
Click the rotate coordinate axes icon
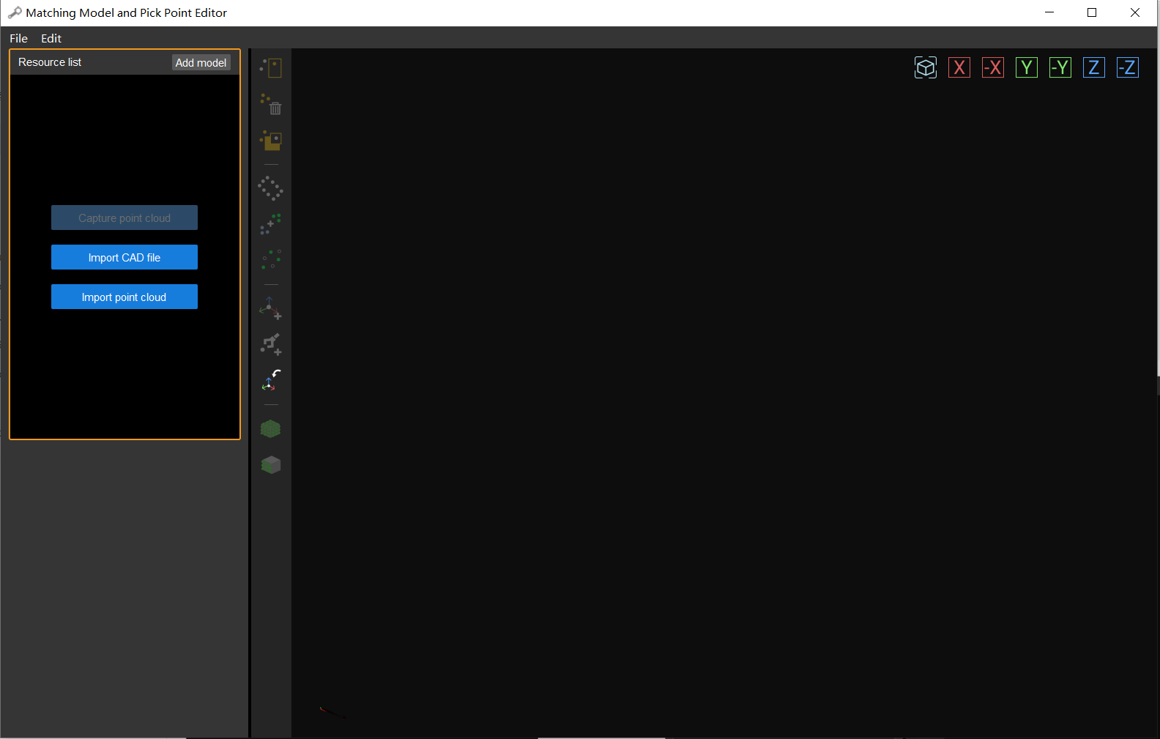pos(271,380)
